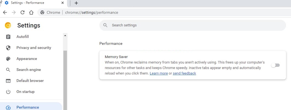
Task: Click the On startup power icon
Action: [8, 92]
